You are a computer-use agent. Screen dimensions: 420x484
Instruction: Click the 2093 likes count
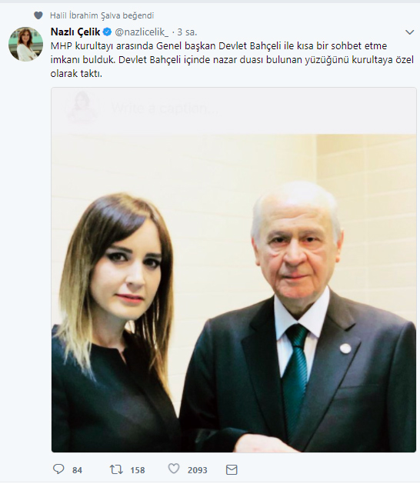click(197, 470)
